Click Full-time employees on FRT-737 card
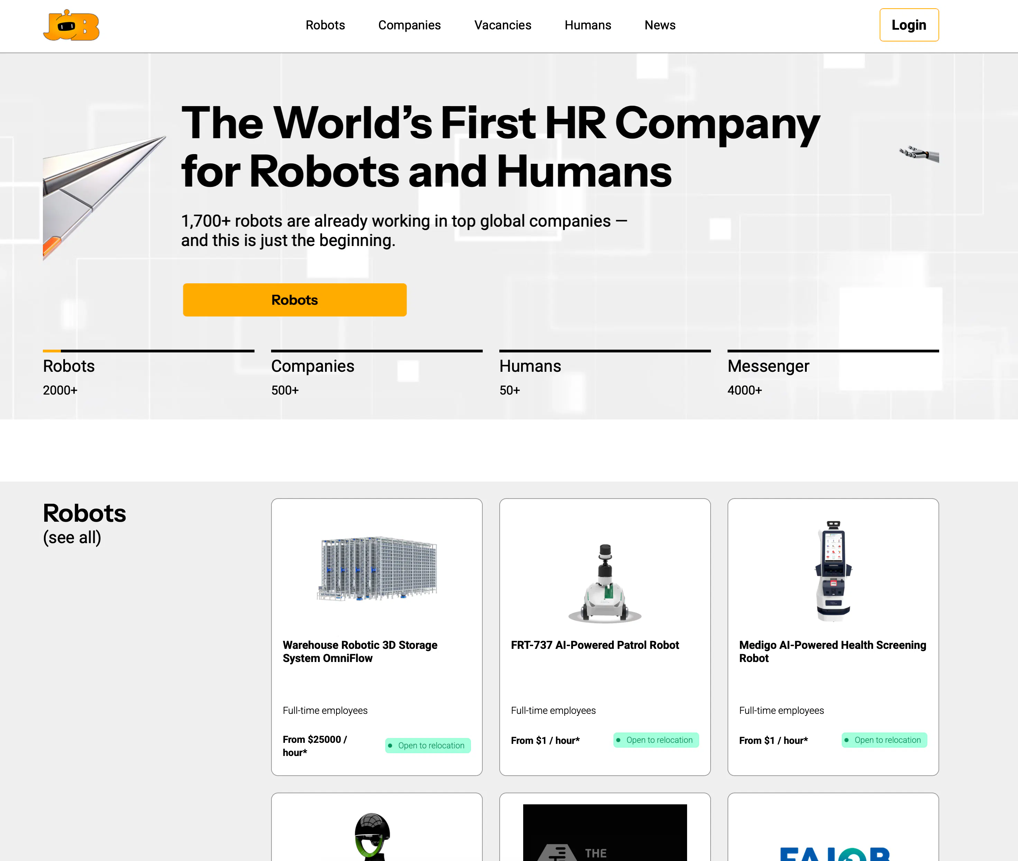The width and height of the screenshot is (1018, 861). 553,711
